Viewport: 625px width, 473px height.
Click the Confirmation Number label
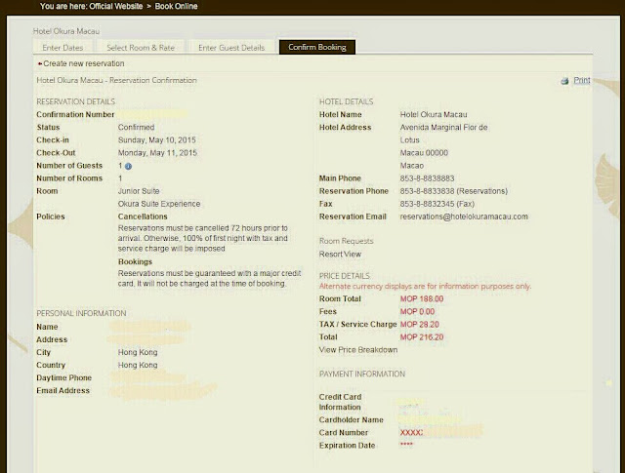[x=75, y=115]
